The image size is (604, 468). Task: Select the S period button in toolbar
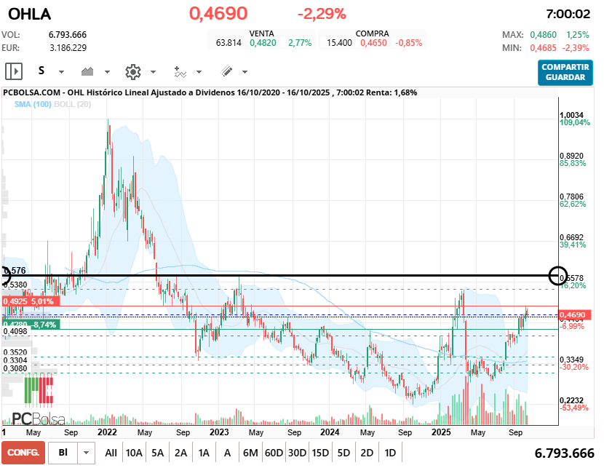pyautogui.click(x=41, y=71)
